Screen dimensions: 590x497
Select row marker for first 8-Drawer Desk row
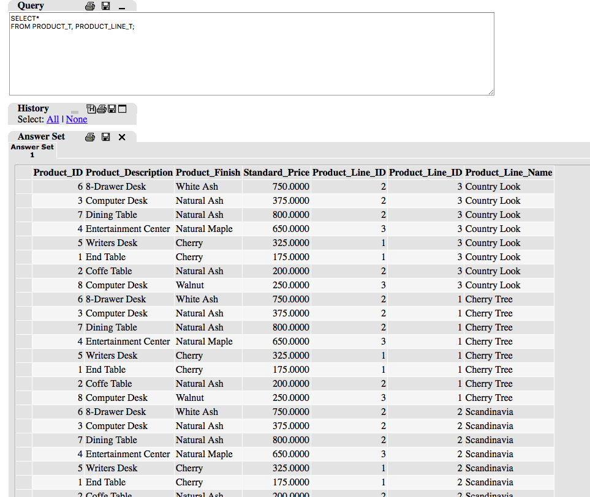coord(24,187)
